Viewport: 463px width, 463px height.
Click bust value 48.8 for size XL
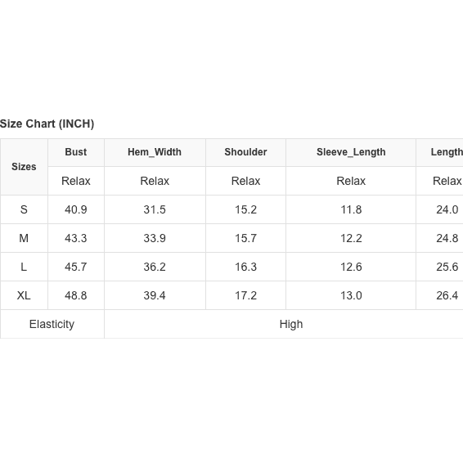point(76,295)
